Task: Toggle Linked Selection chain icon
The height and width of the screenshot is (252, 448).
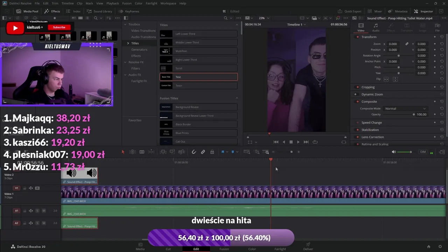Action: tap(203, 152)
